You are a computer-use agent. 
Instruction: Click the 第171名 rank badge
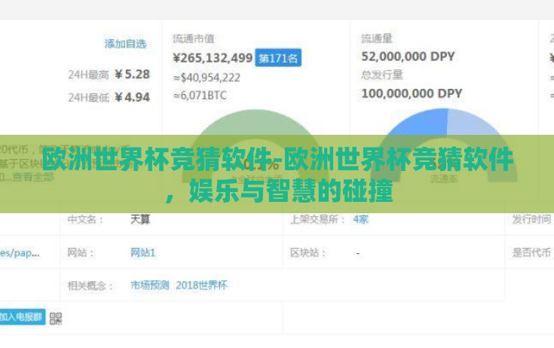(x=278, y=58)
